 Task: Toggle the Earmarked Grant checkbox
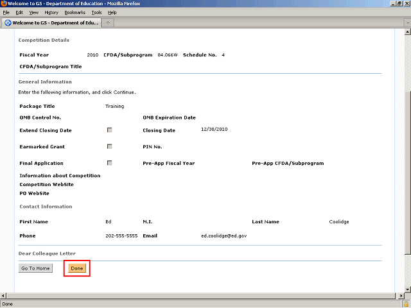(110, 146)
